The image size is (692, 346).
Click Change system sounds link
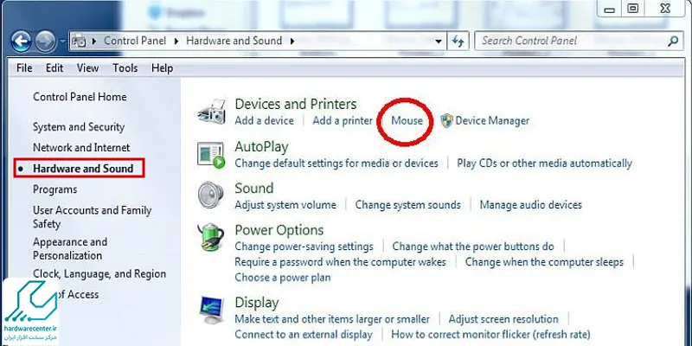click(x=407, y=205)
